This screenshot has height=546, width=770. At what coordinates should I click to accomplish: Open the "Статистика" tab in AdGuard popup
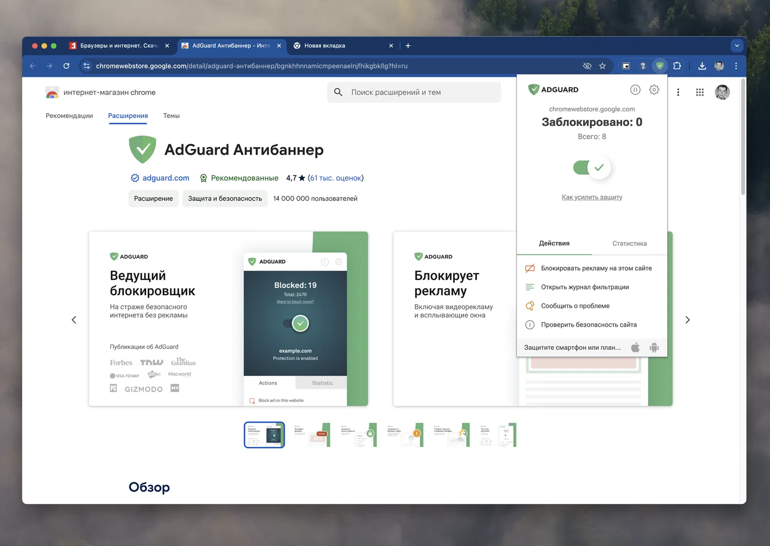coord(629,243)
